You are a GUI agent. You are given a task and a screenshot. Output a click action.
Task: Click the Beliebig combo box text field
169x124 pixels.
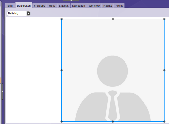pos(17,13)
